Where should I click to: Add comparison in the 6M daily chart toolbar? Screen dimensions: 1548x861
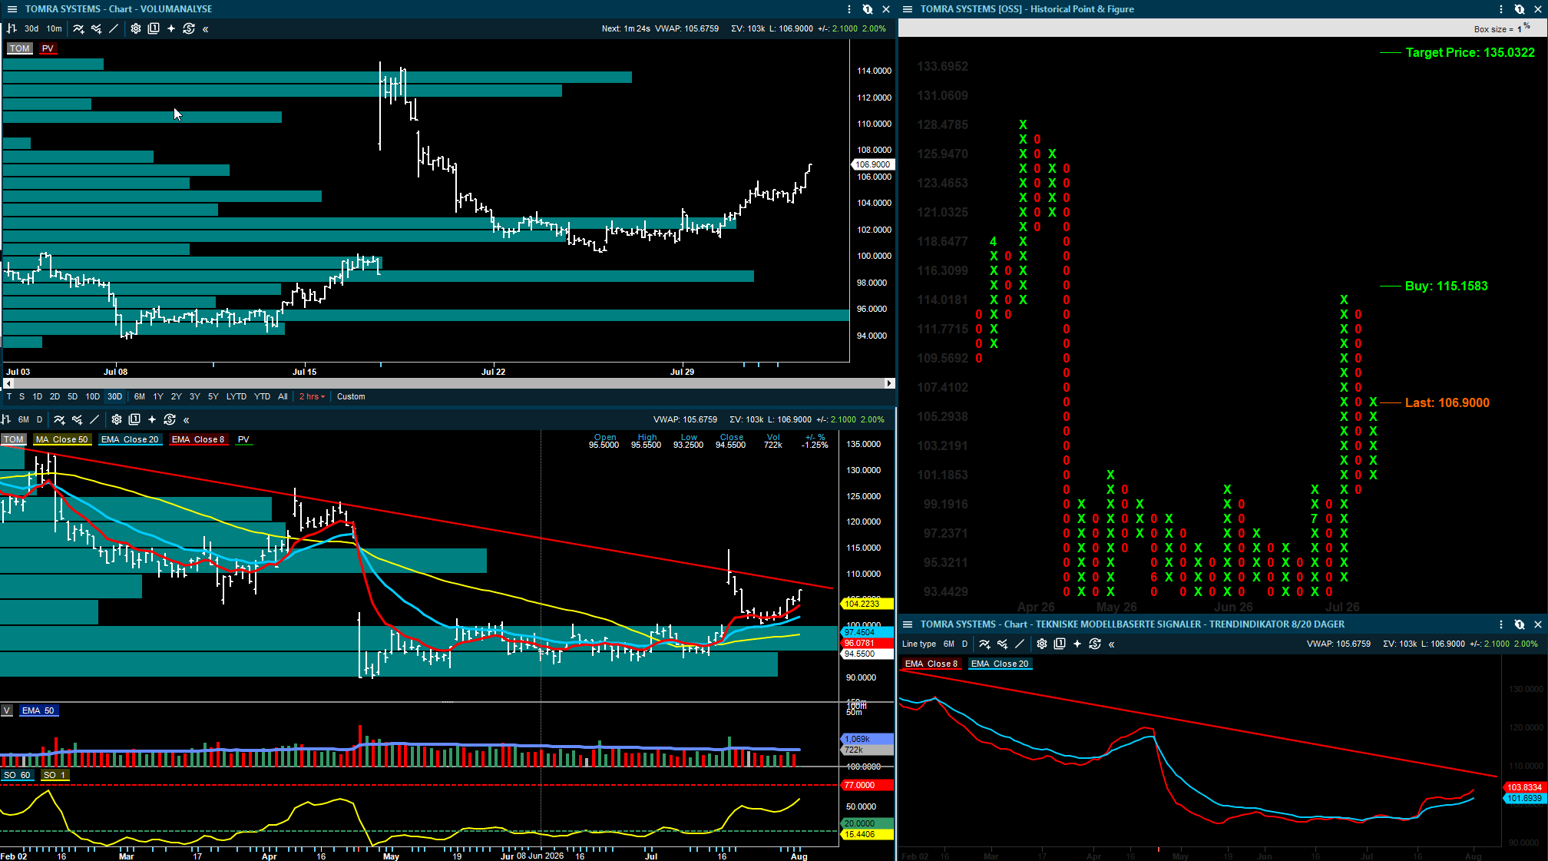pos(77,419)
